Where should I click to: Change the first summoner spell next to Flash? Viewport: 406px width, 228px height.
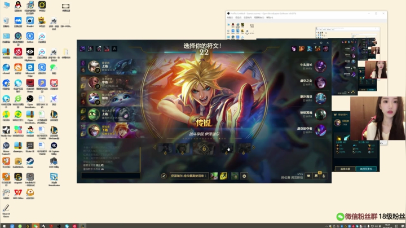tap(214, 176)
